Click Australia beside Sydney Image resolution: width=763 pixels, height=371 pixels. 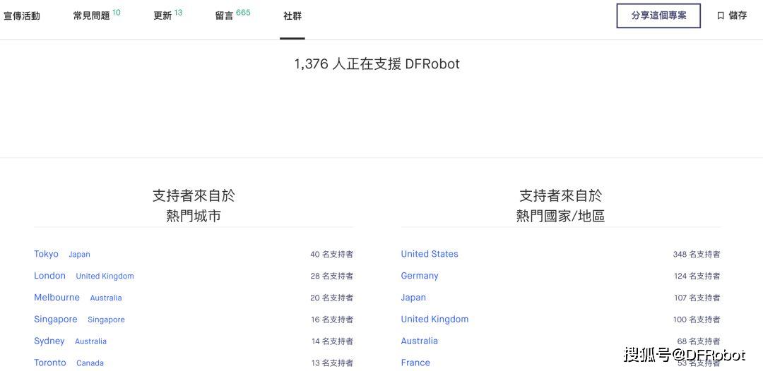(x=90, y=341)
